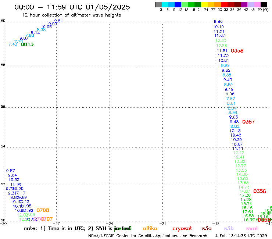Viewport: 272px width, 239px height.
Task: Click the red pass time label '0356'
Action: (x=260, y=191)
